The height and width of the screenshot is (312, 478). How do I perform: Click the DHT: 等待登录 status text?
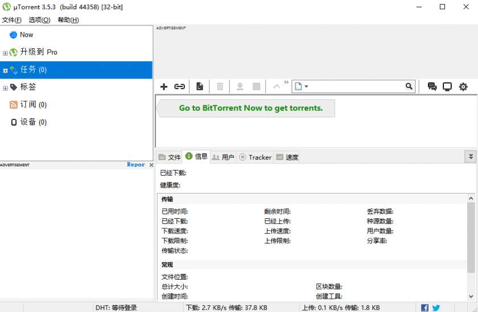point(116,308)
